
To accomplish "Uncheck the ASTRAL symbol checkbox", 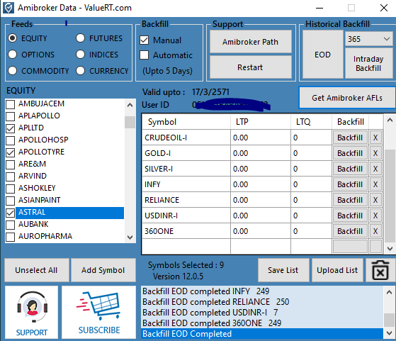I will (x=10, y=213).
